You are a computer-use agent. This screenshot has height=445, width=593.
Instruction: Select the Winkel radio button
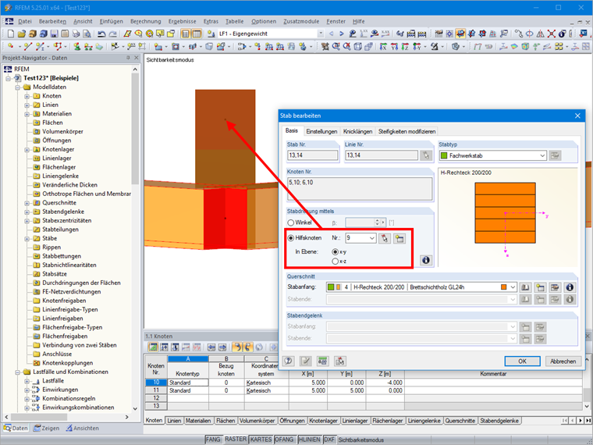click(291, 222)
